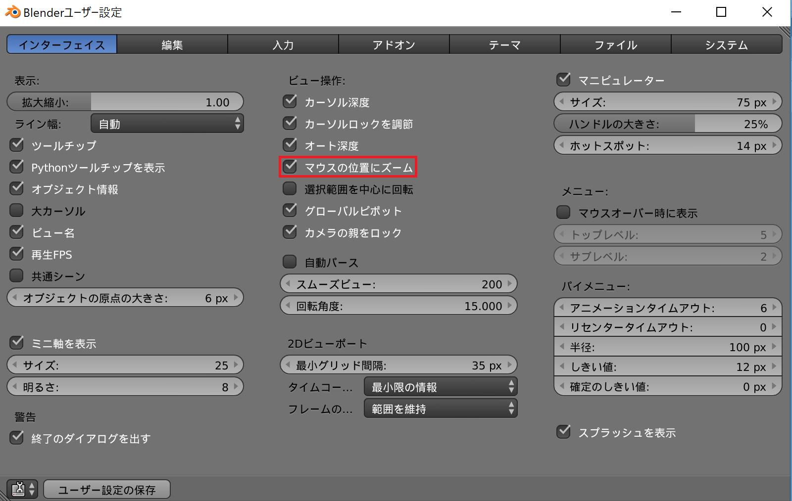Image resolution: width=792 pixels, height=501 pixels.
Task: Decrease ミニ軸 サイズ with left arrow
Action: [x=15, y=364]
